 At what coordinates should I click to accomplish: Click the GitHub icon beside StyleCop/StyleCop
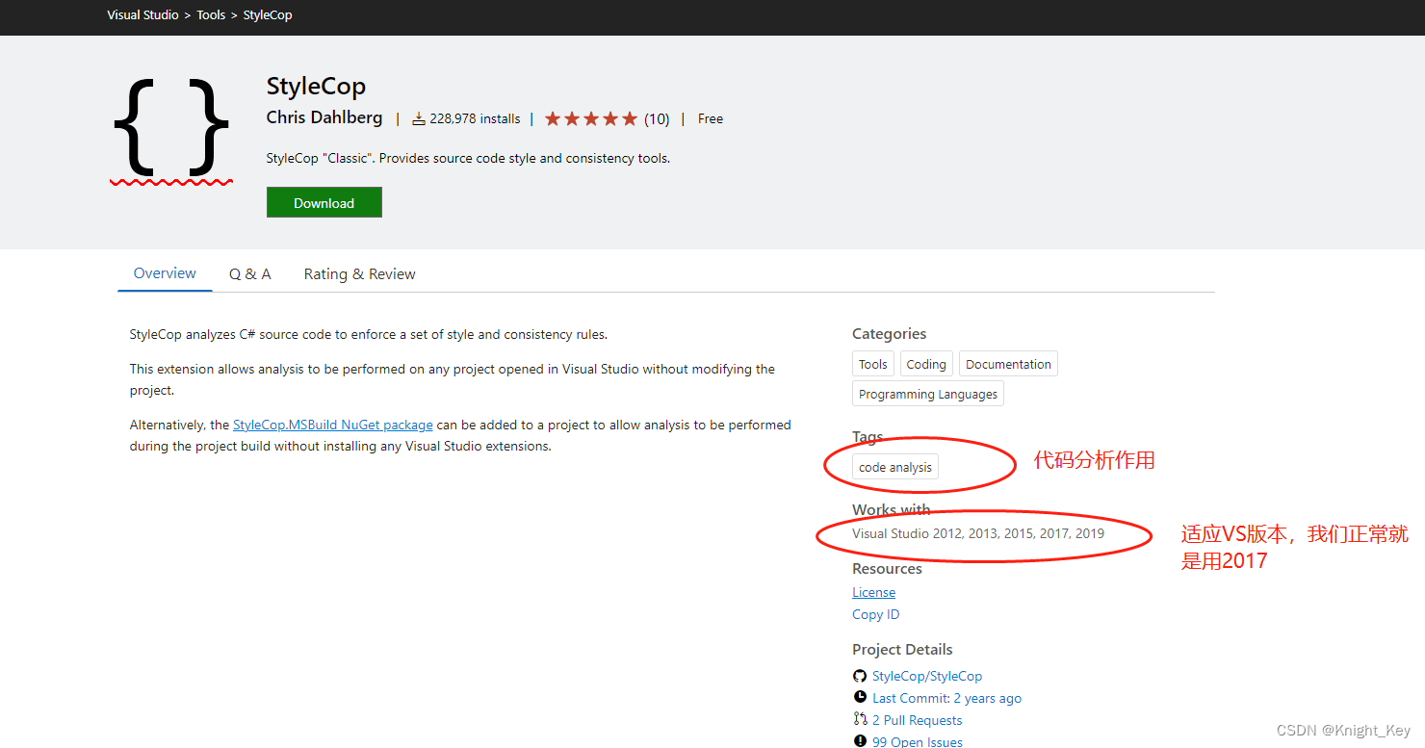[x=860, y=676]
